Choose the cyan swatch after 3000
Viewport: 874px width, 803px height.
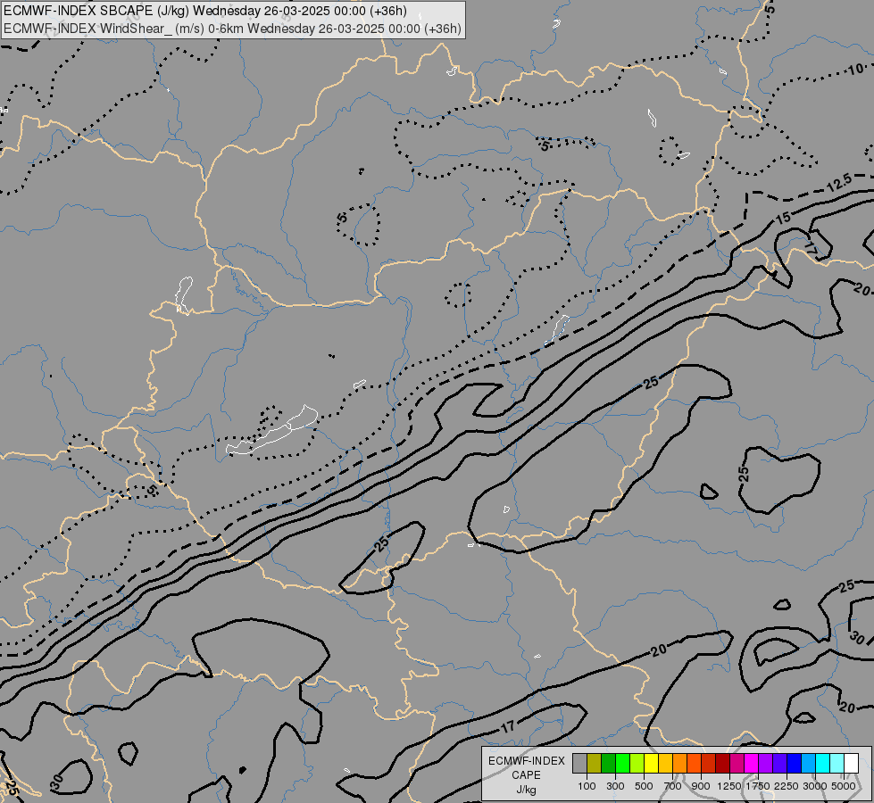click(823, 764)
